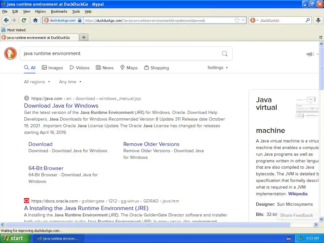Open the Edit menu
The image size is (324, 243).
pyautogui.click(x=15, y=11)
